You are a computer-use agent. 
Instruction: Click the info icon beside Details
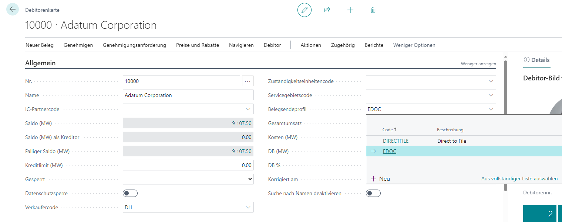tap(526, 60)
